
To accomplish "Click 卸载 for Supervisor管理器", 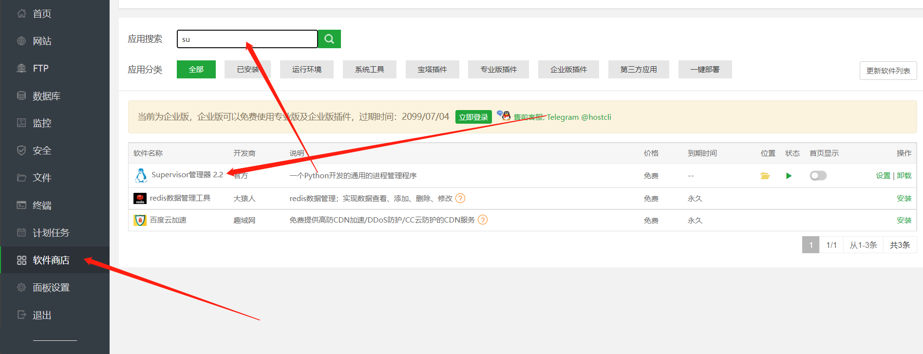I will click(x=904, y=176).
